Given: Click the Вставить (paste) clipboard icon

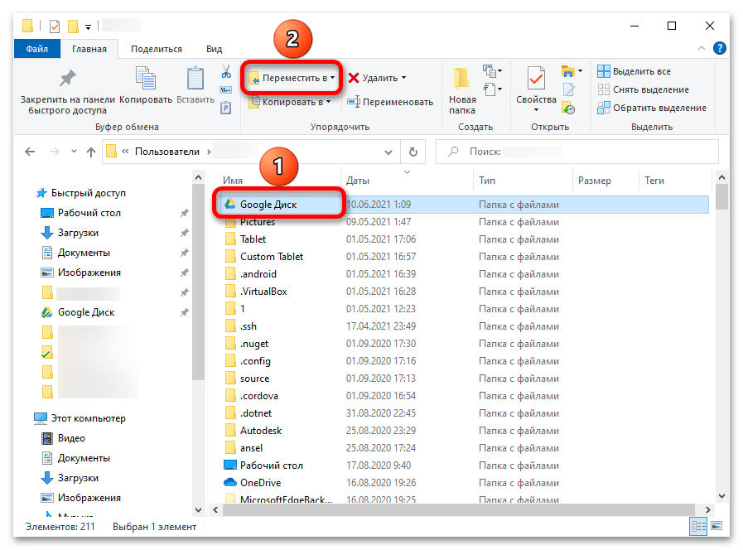Looking at the screenshot, I should pos(195,78).
